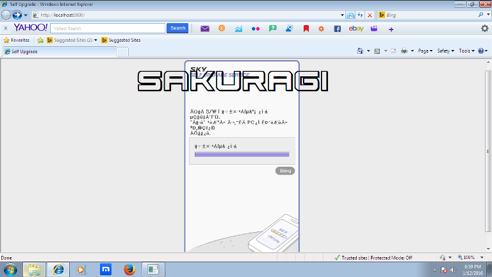Screen dimensions: 492x277
Task: Click the purple plus to add toolbar app
Action: pyautogui.click(x=391, y=29)
